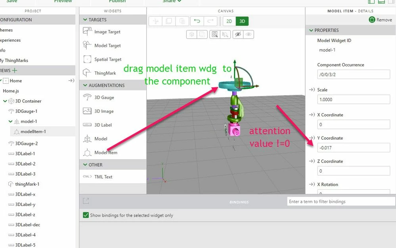This screenshot has height=248, width=396.
Task: Select 3DLabel-4 in the tree
Action: (x=25, y=235)
